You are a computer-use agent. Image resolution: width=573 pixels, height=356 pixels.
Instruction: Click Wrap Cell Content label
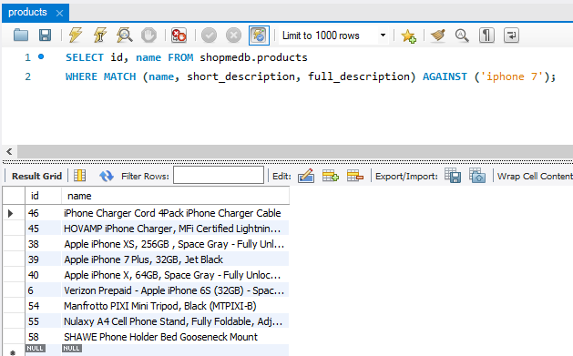(x=535, y=176)
